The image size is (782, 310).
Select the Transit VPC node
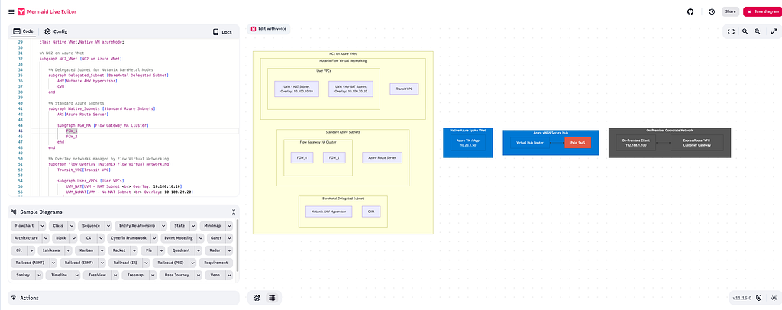coord(405,89)
